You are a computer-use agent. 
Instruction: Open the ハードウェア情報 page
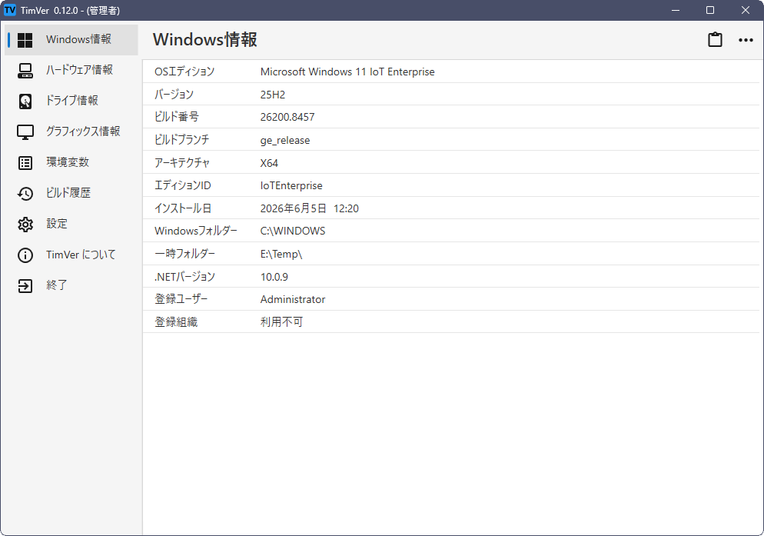click(x=71, y=70)
